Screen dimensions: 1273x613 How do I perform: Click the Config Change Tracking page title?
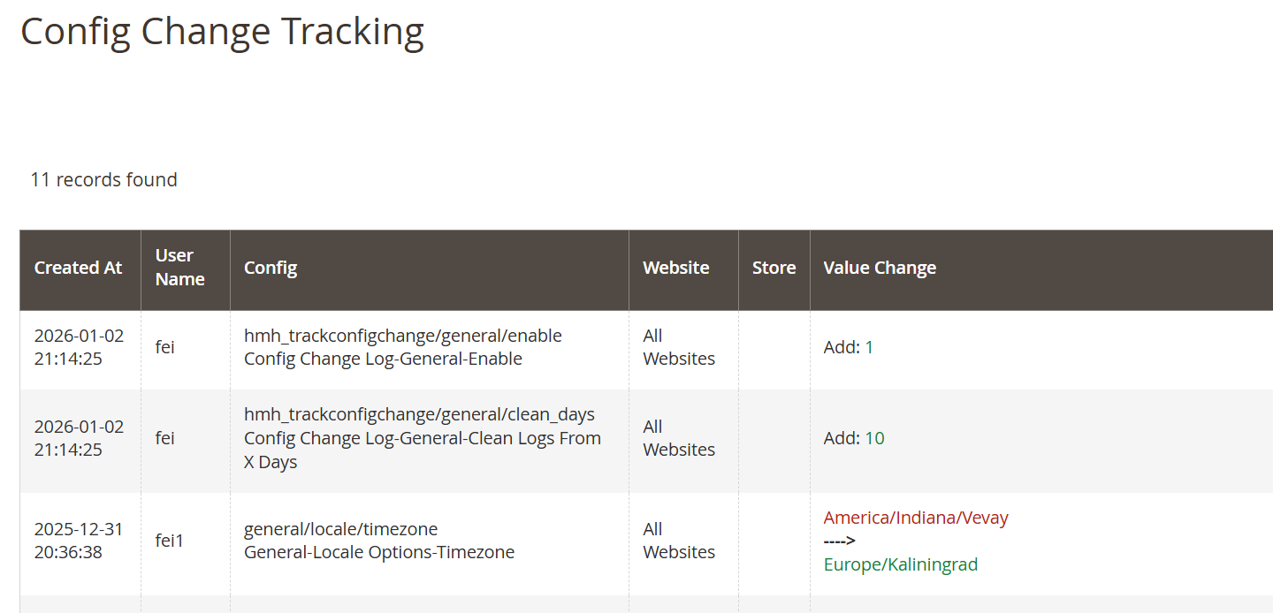click(x=223, y=31)
